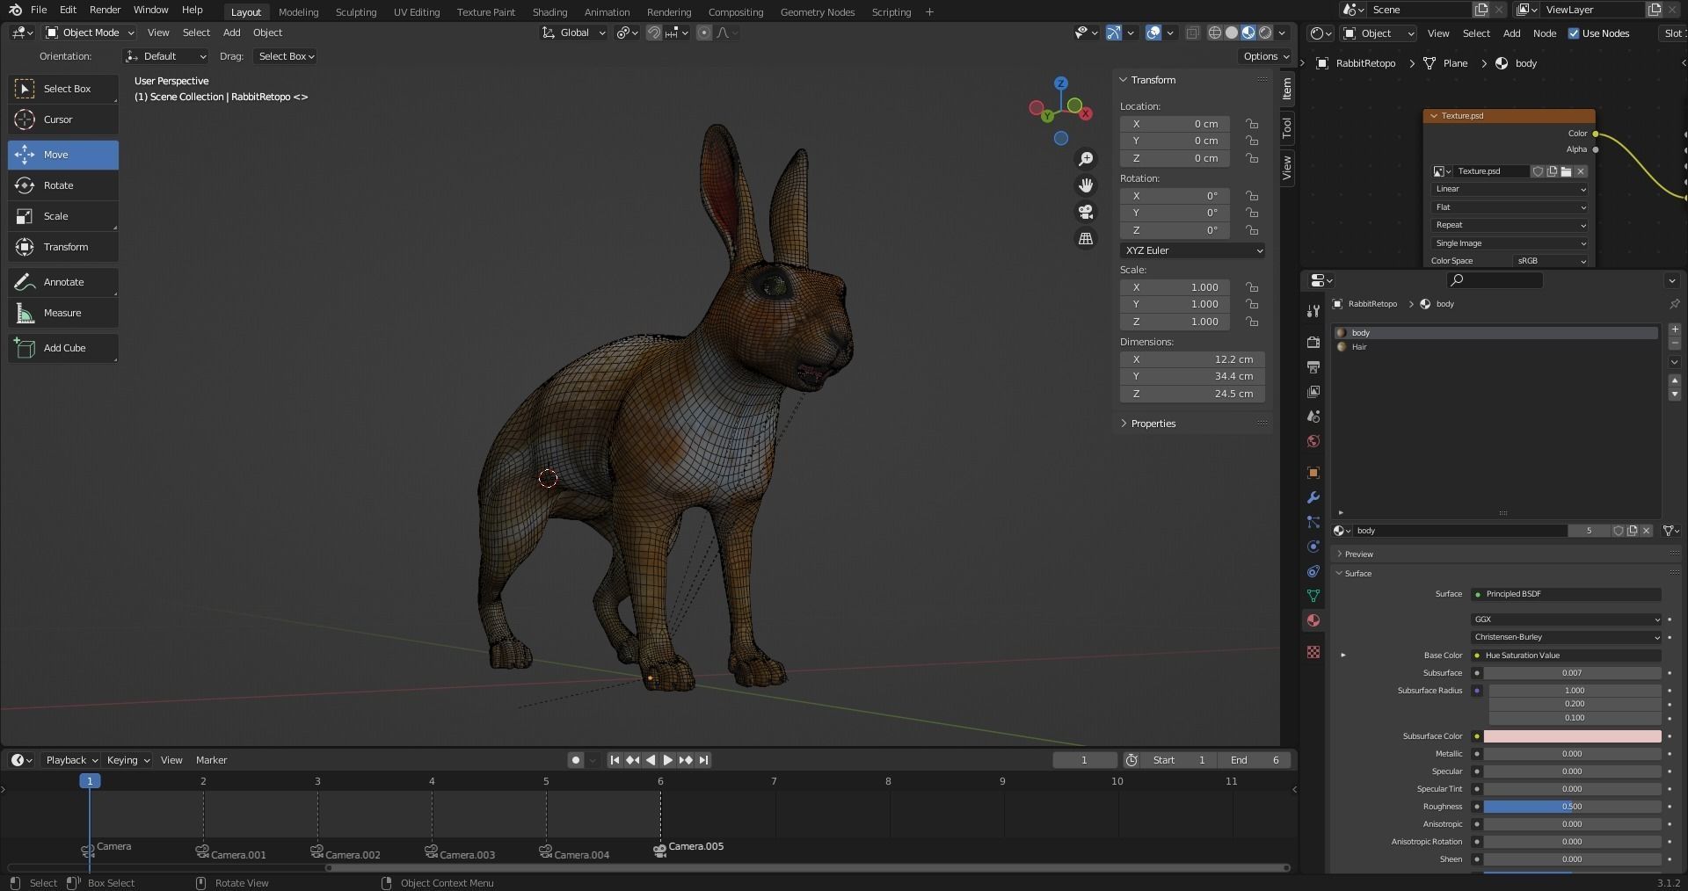
Task: Click the Subsurface Color swatch
Action: coord(1572,736)
